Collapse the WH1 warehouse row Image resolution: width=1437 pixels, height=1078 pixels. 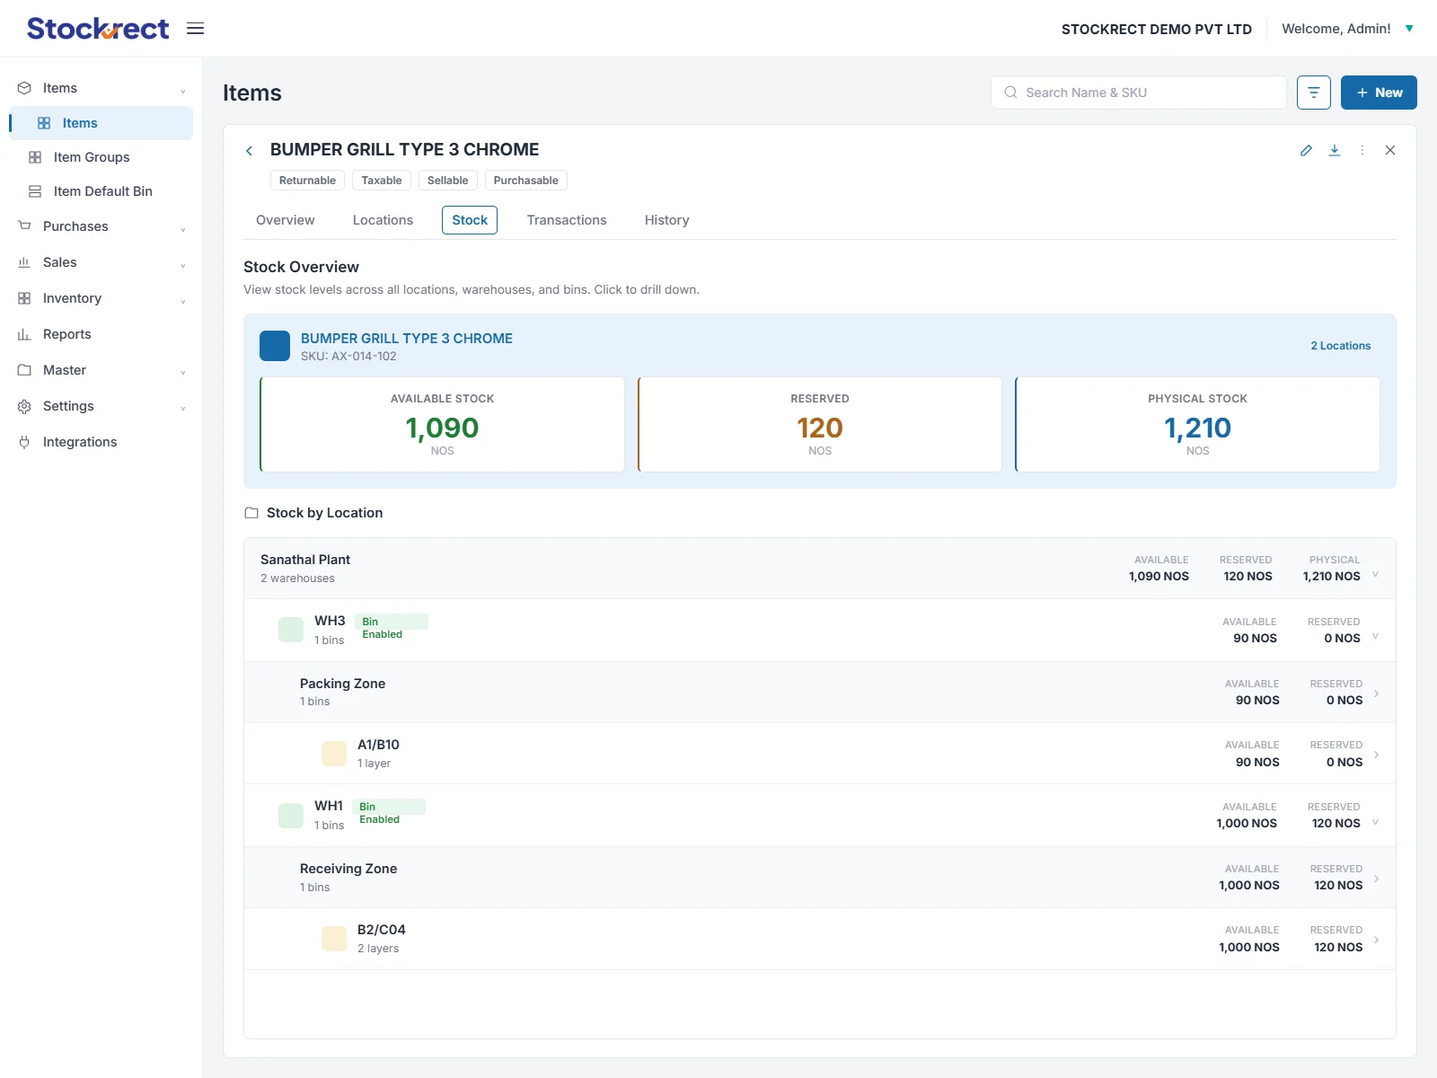(x=1375, y=822)
